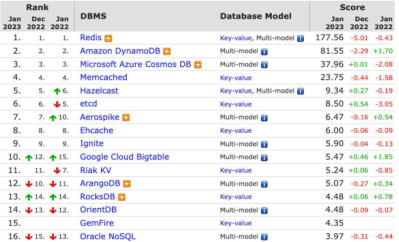
Task: Click the orange plus icon beside Redis
Action: pos(108,38)
